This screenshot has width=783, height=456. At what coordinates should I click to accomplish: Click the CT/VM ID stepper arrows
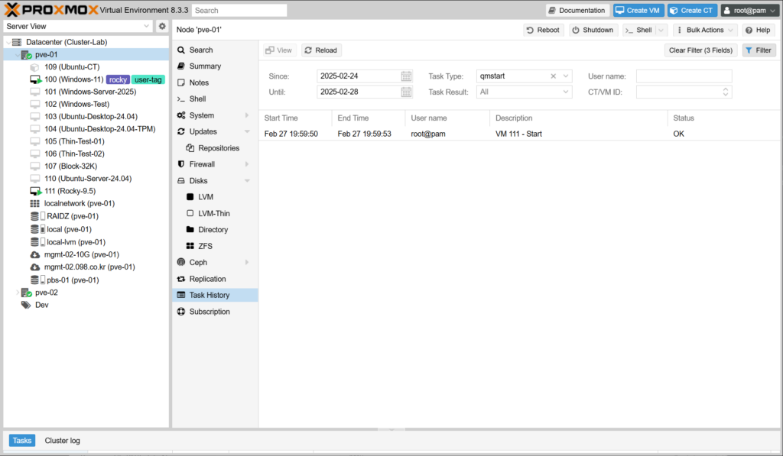click(726, 92)
